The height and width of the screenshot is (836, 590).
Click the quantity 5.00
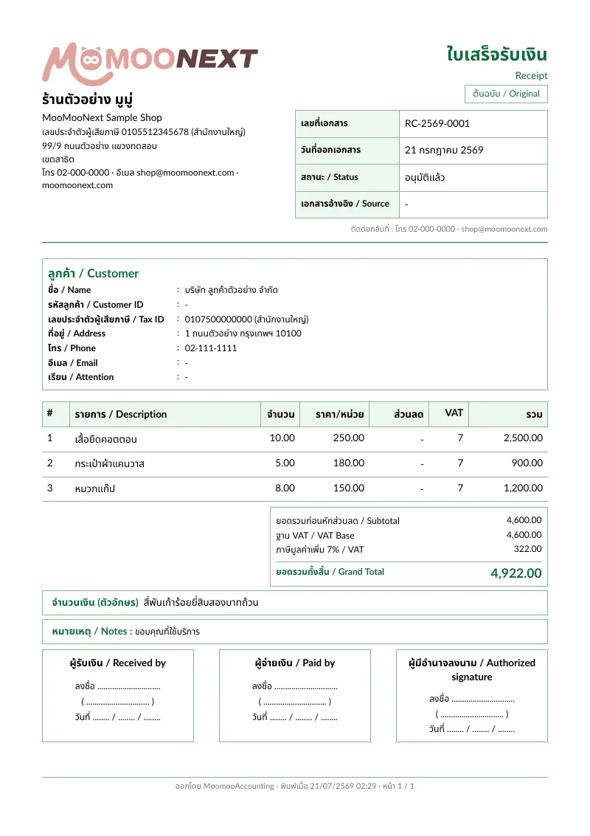pos(285,463)
